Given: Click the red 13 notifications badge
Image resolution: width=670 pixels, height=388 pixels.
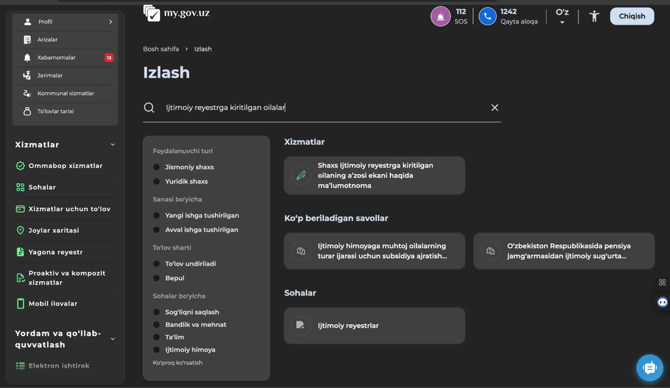Looking at the screenshot, I should point(109,57).
